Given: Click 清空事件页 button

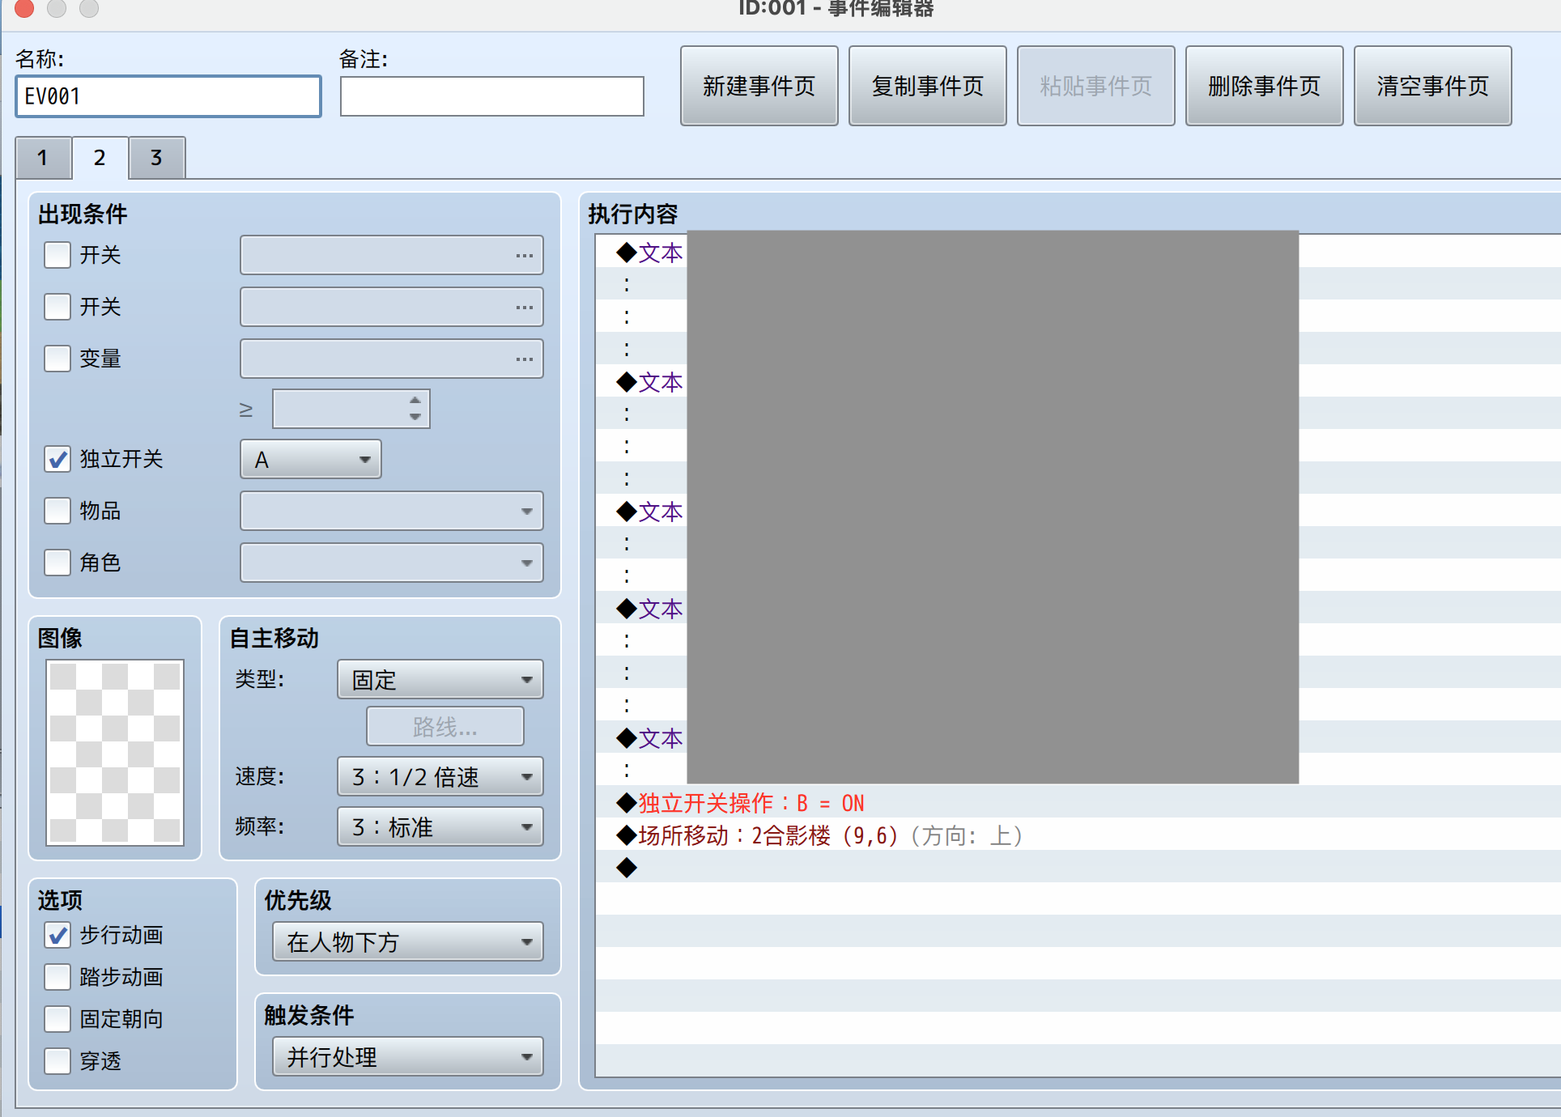Looking at the screenshot, I should (1433, 86).
